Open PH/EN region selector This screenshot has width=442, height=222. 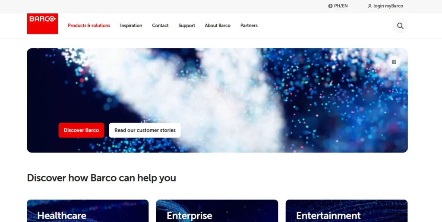(338, 6)
